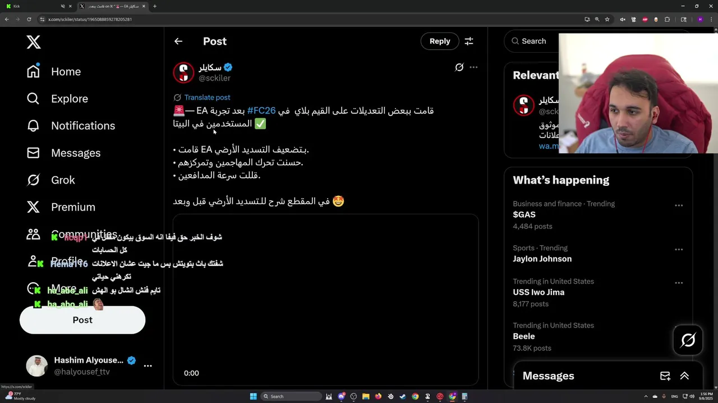Bookmark this page with the star icon
Image resolution: width=718 pixels, height=403 pixels.
607,19
